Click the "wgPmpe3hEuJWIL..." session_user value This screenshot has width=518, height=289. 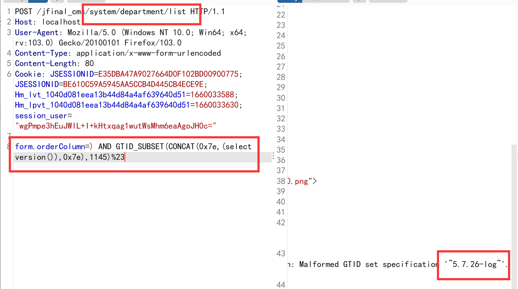(116, 126)
